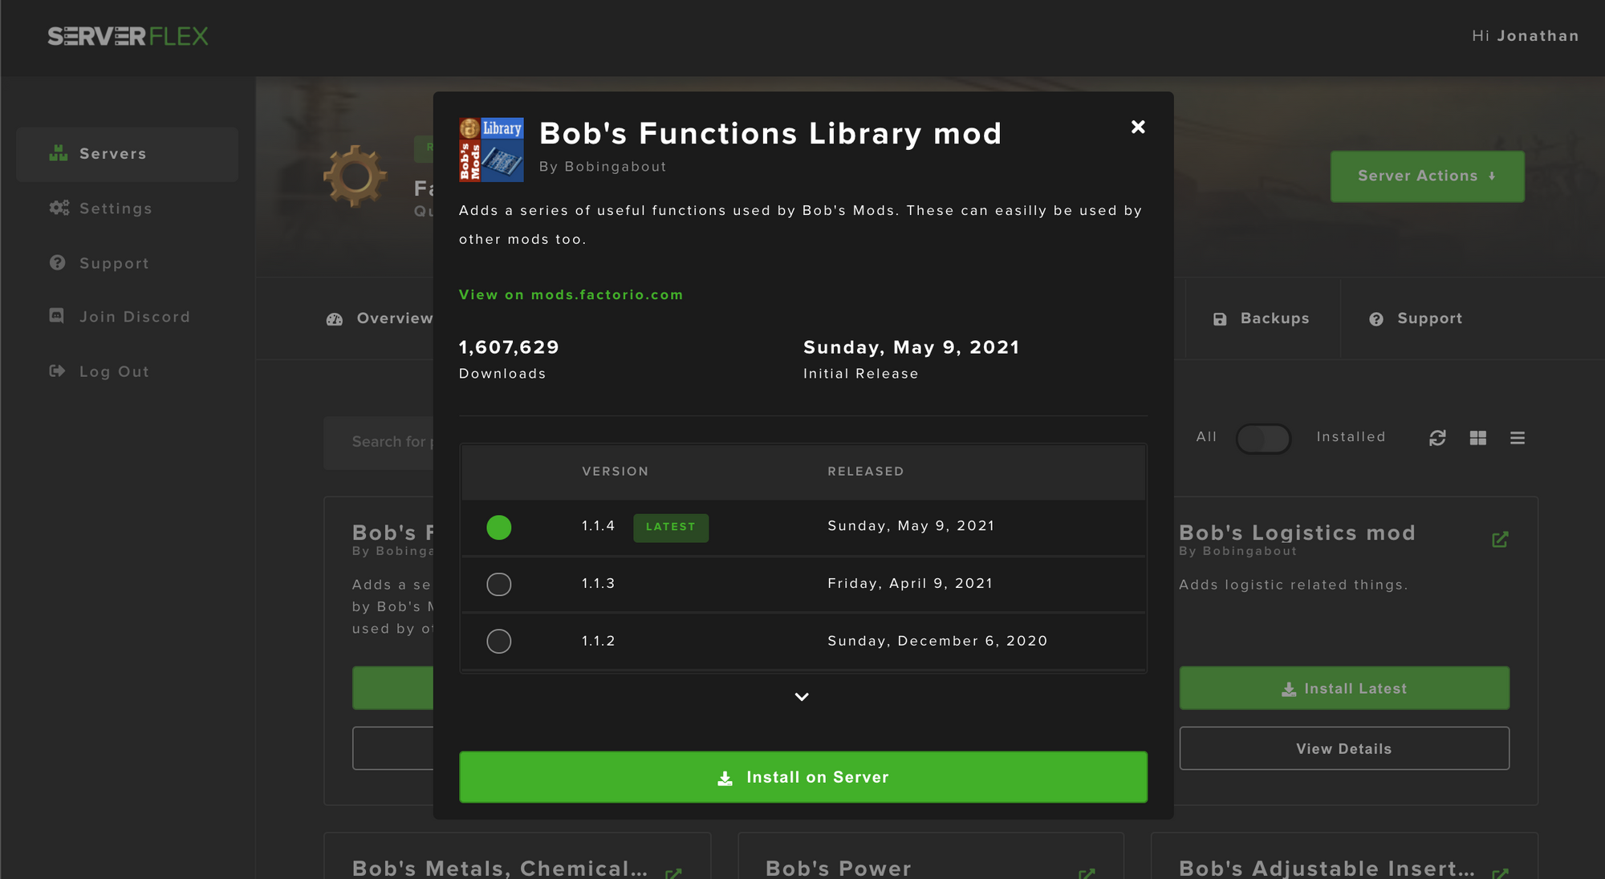The image size is (1605, 879).
Task: Click the Discord icon in sidebar
Action: coord(57,316)
